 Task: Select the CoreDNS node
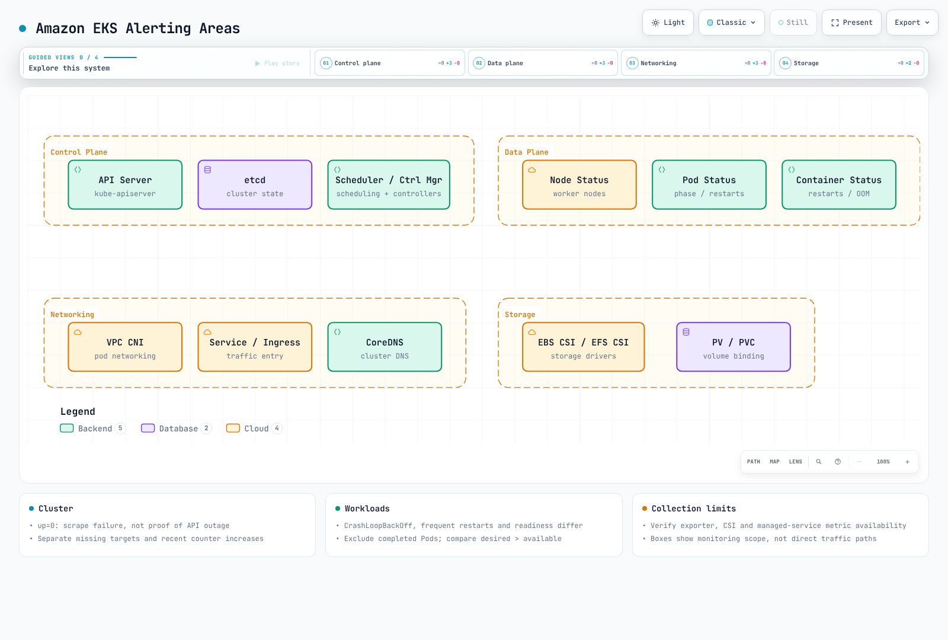point(385,347)
